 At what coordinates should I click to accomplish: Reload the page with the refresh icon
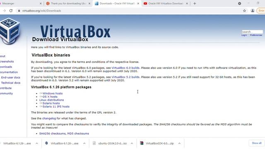click(11, 11)
